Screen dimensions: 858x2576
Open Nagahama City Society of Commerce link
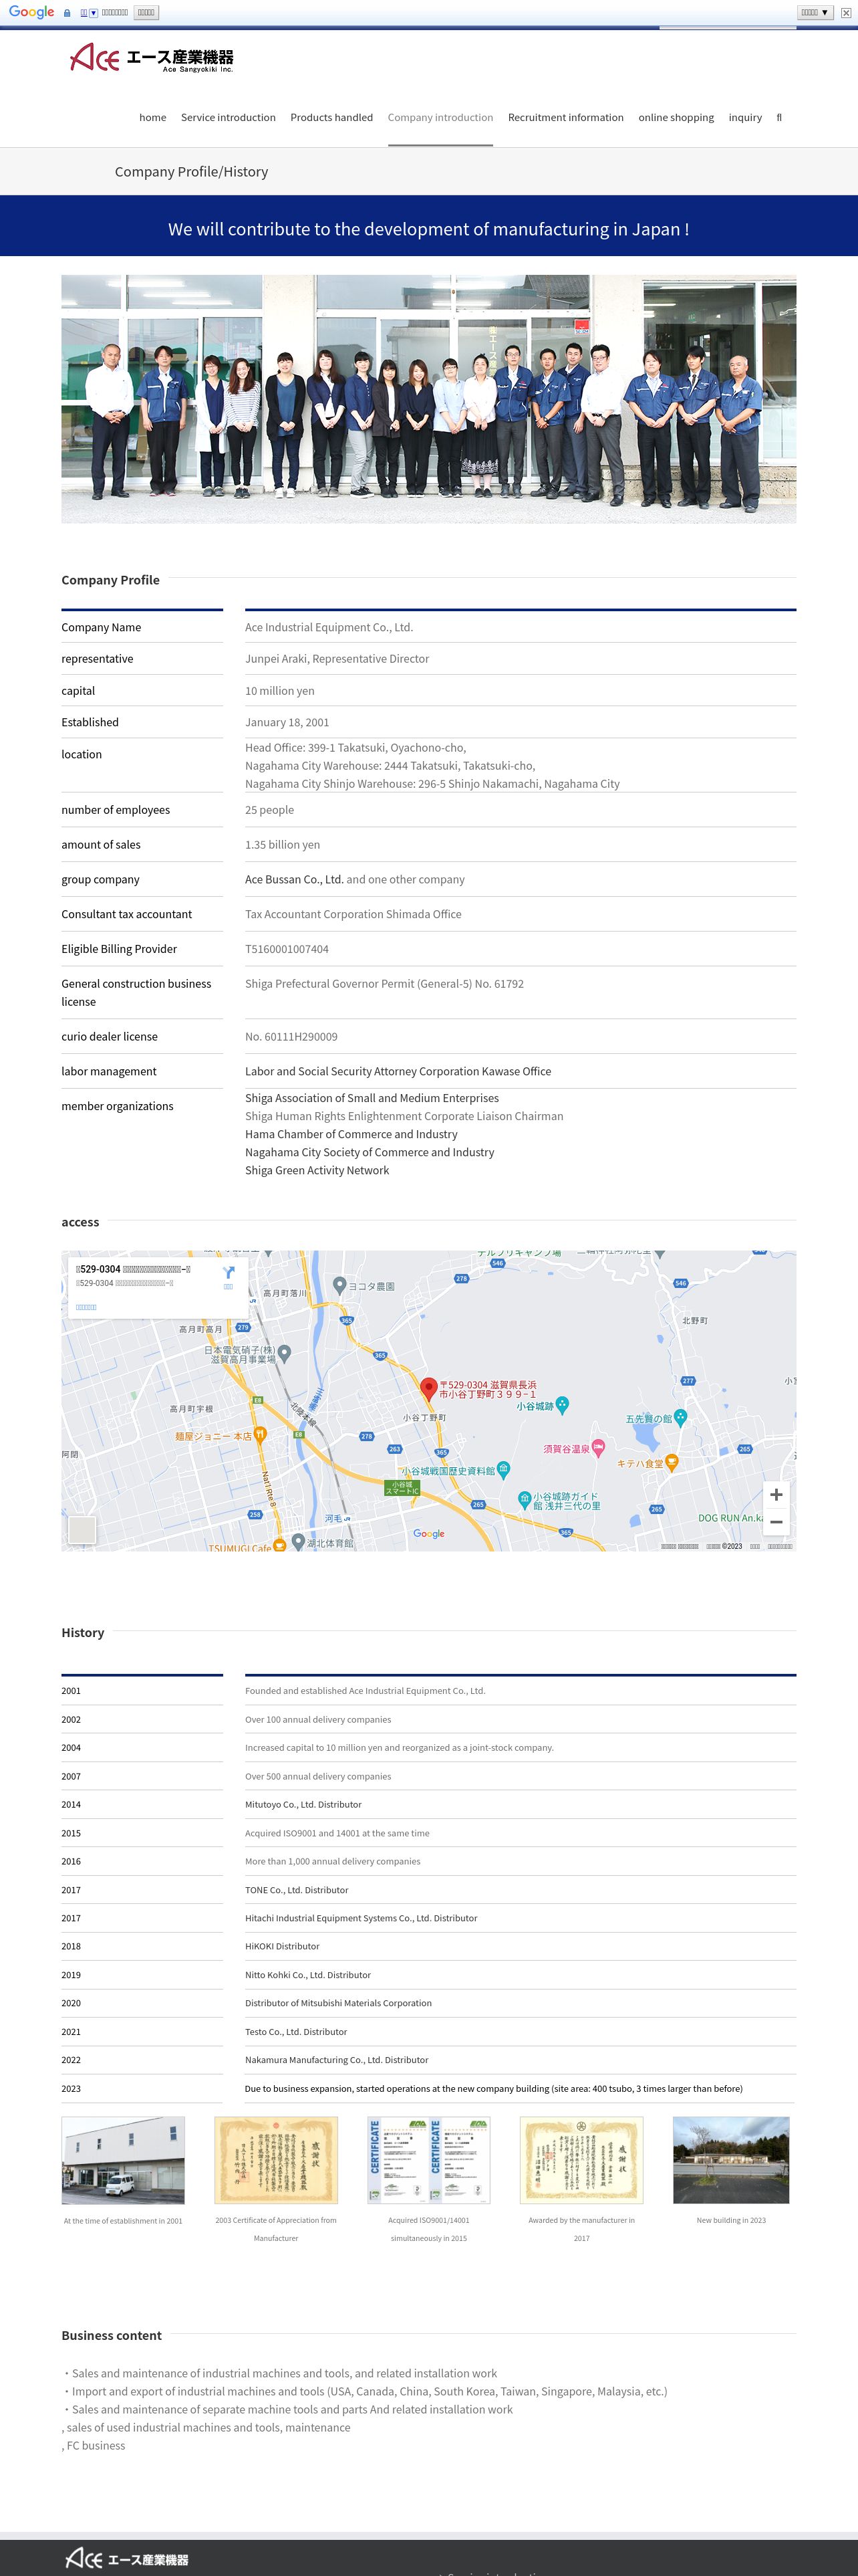(x=370, y=1152)
